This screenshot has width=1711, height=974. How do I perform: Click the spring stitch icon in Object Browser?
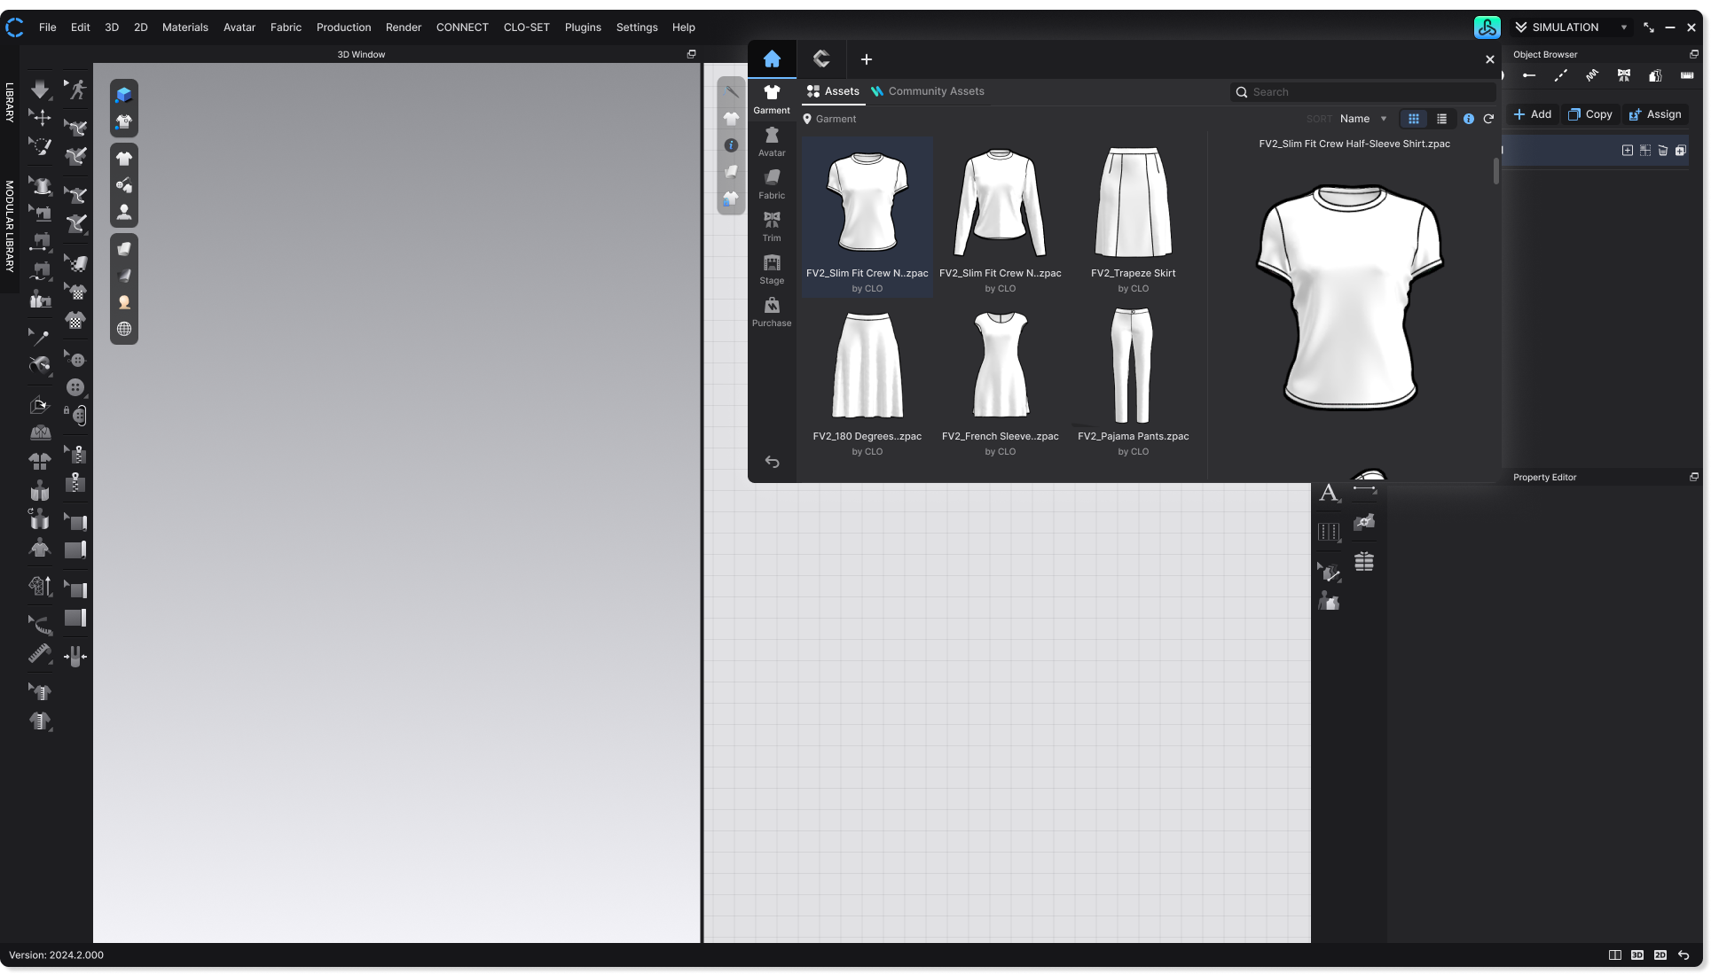[x=1592, y=75]
